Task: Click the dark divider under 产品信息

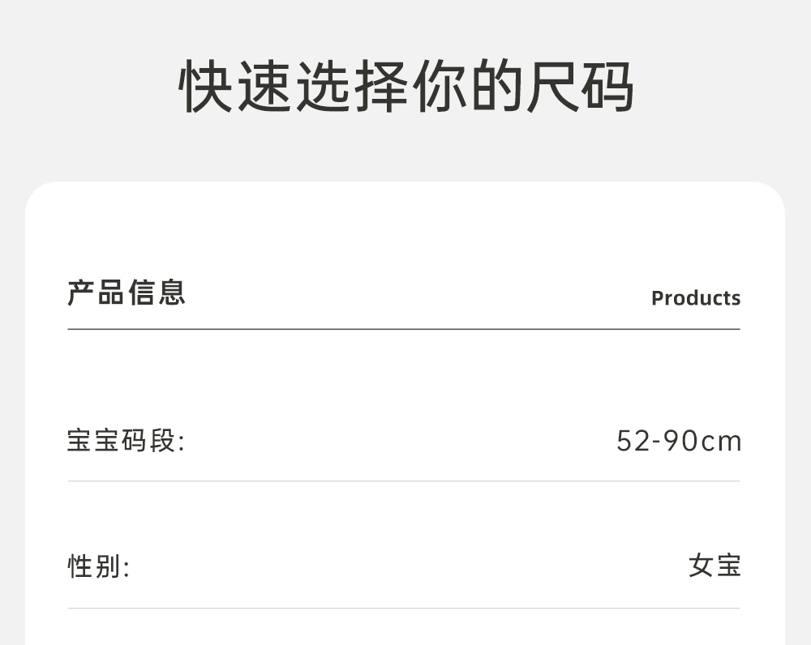Action: coord(404,329)
